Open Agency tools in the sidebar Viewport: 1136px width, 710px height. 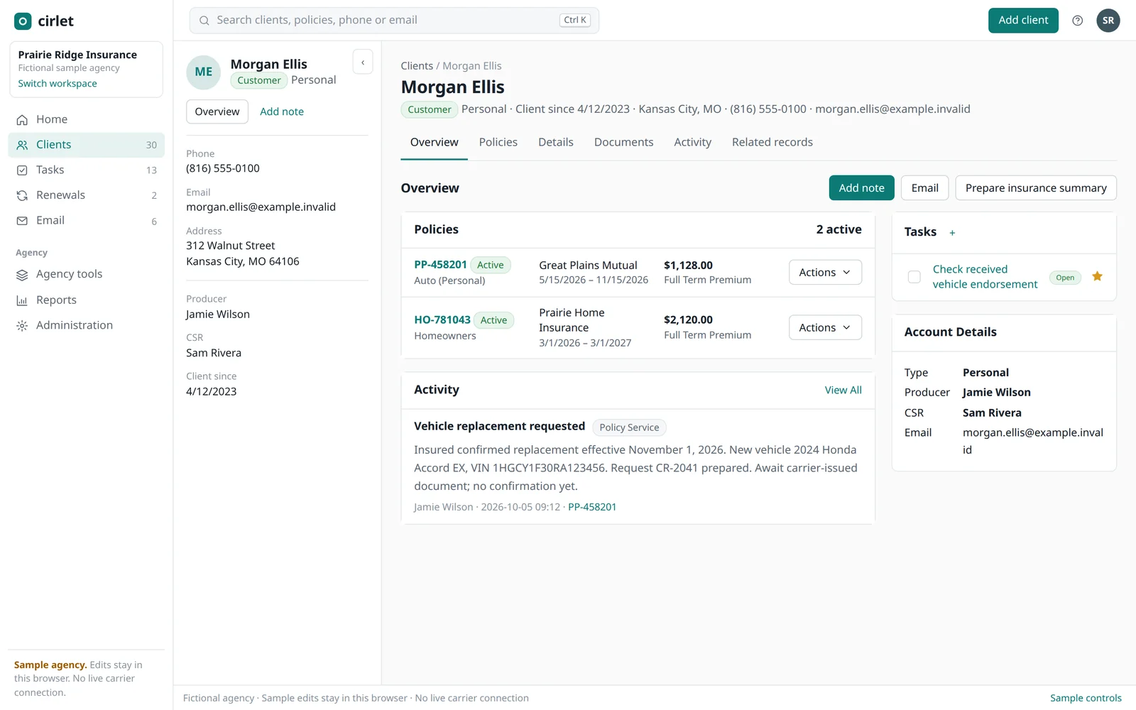(x=86, y=274)
